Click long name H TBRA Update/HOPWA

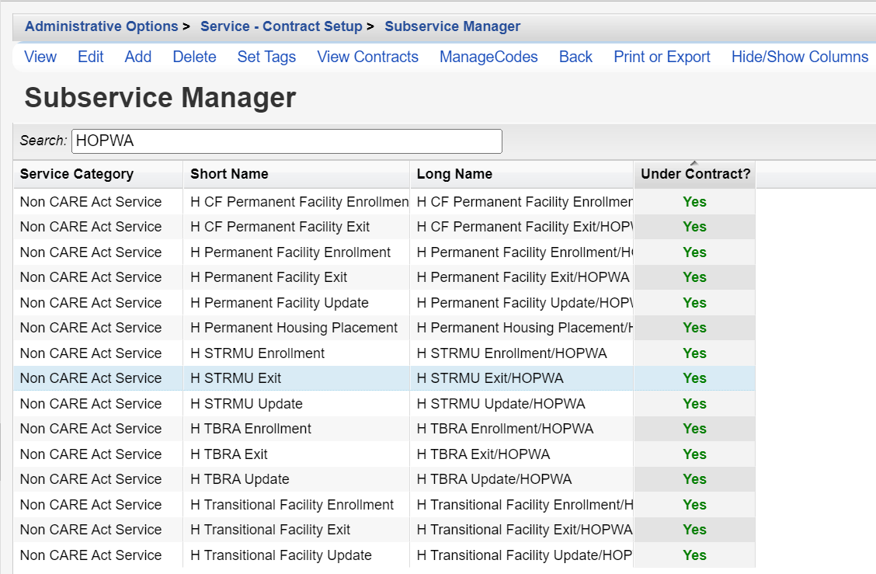pos(494,479)
